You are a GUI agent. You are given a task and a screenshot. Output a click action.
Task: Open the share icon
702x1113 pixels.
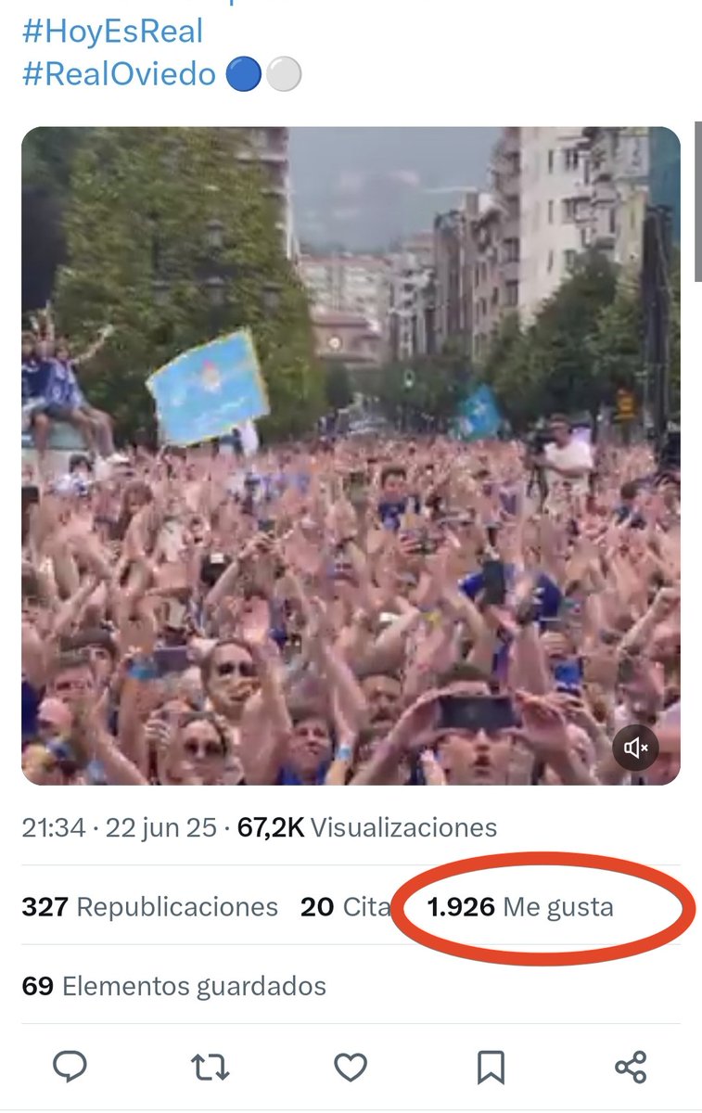[631, 1068]
